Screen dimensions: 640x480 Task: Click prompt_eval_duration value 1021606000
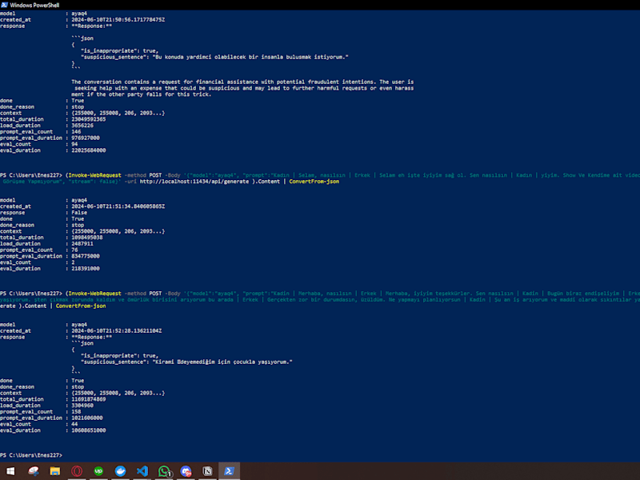(x=87, y=418)
